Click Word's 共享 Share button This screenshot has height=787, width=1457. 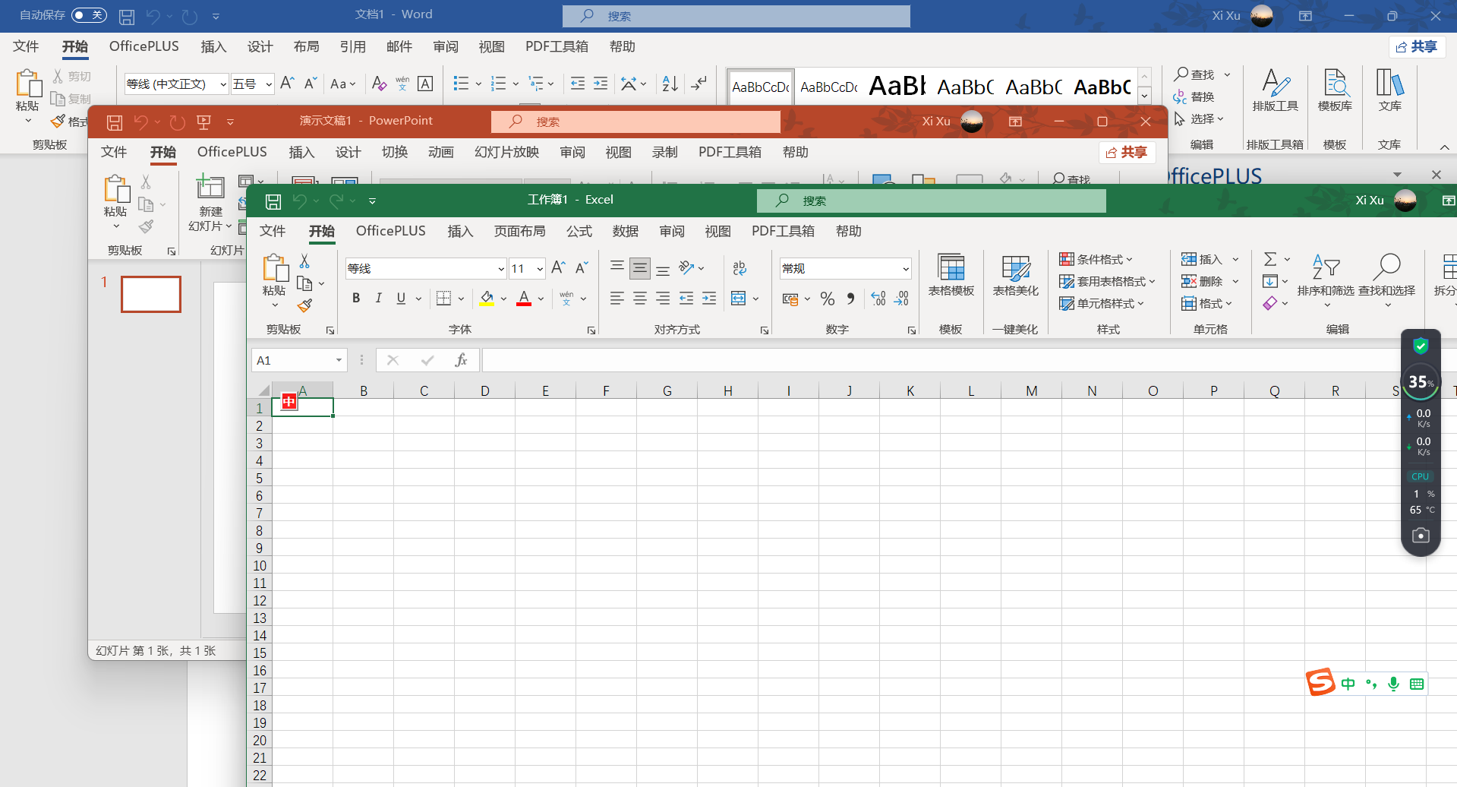[1417, 47]
